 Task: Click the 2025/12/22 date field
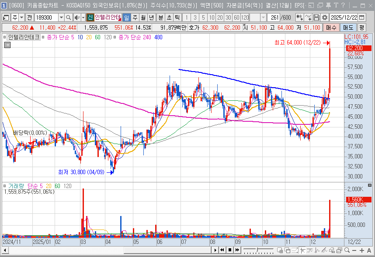tap(344, 17)
